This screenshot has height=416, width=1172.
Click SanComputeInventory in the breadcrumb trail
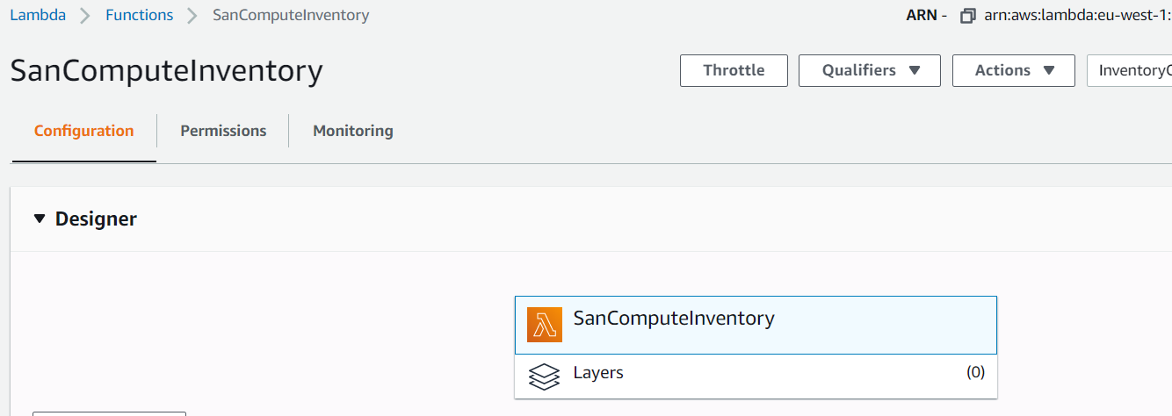pos(291,15)
